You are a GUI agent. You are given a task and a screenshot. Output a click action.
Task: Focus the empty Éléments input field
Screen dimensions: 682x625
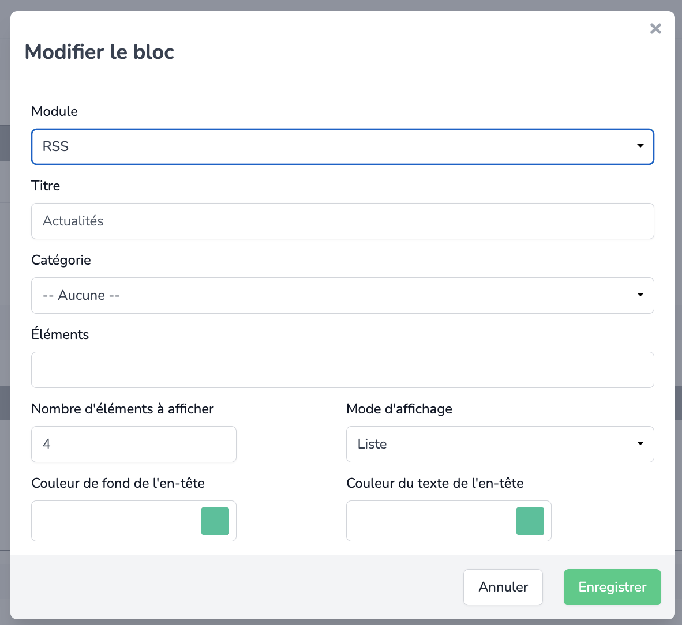click(342, 370)
